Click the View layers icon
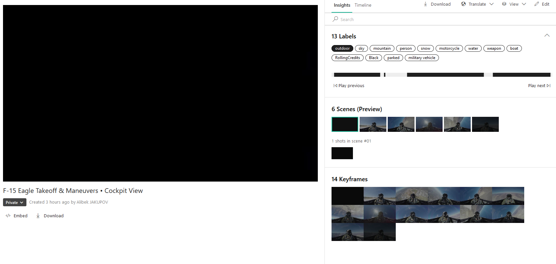The image size is (556, 264). (x=504, y=4)
